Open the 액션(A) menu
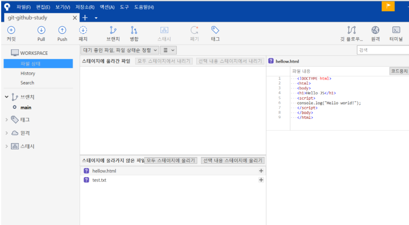Image resolution: width=409 pixels, height=225 pixels. pos(107,7)
